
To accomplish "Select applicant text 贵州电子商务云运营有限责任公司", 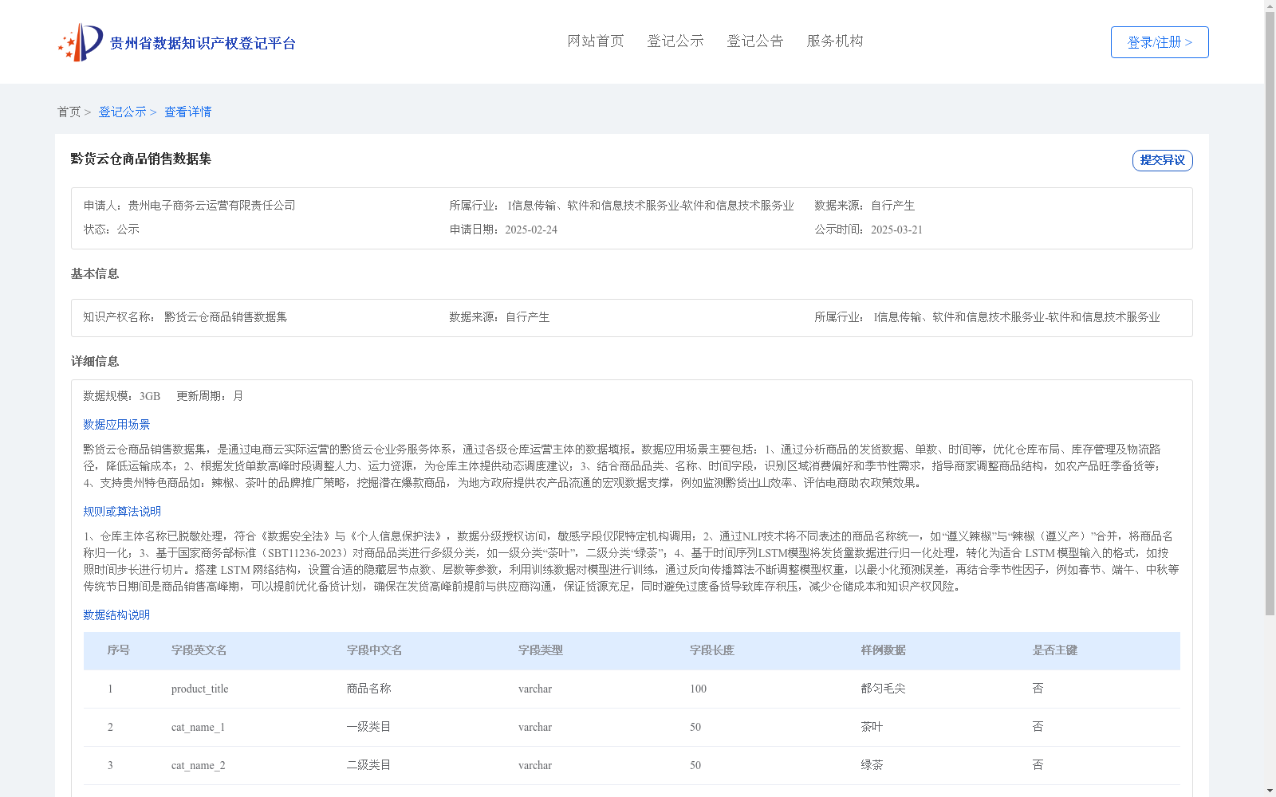I will [x=211, y=206].
